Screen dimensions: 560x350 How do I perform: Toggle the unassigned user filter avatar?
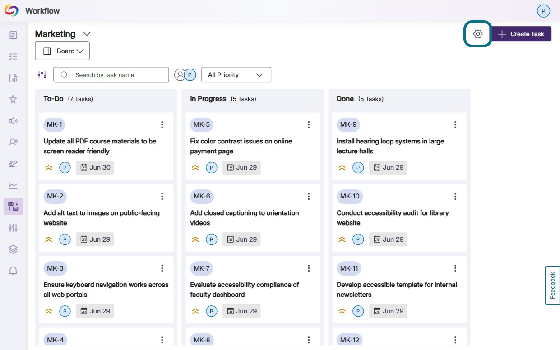click(x=180, y=75)
